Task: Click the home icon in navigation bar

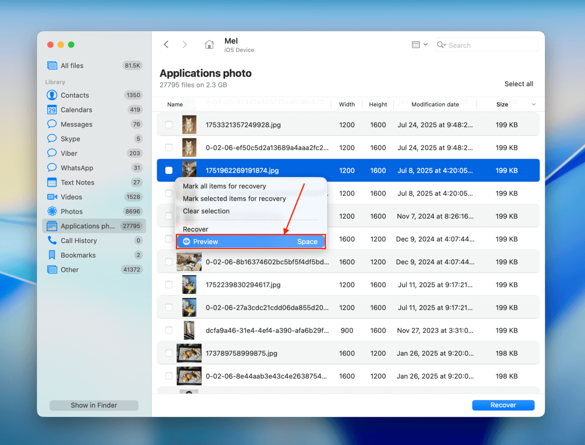Action: coord(209,44)
